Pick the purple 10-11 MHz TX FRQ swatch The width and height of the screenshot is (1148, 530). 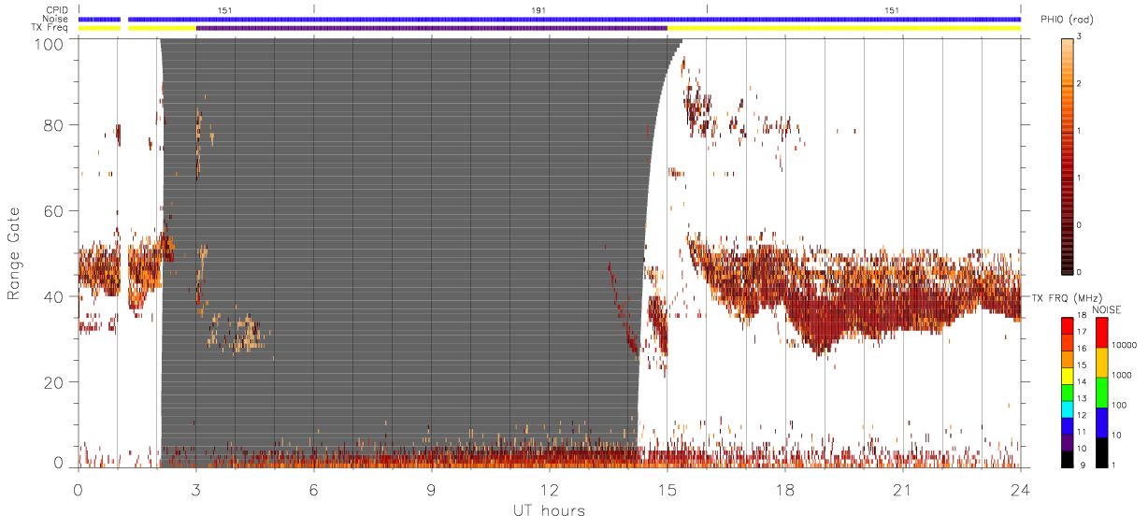1067,441
